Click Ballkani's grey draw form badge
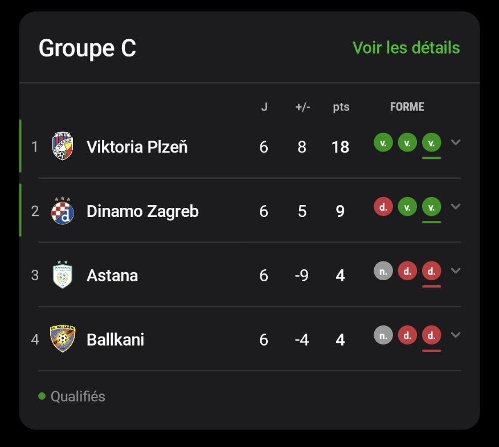Viewport: 499px width, 447px height. [383, 336]
